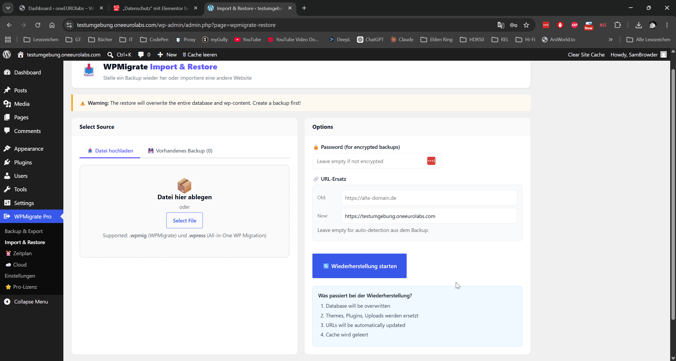
Task: Switch to Datenschutz mit Elementor tab
Action: (156, 8)
